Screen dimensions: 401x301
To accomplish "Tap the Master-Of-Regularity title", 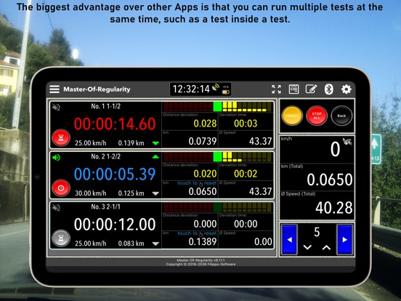I will click(97, 89).
